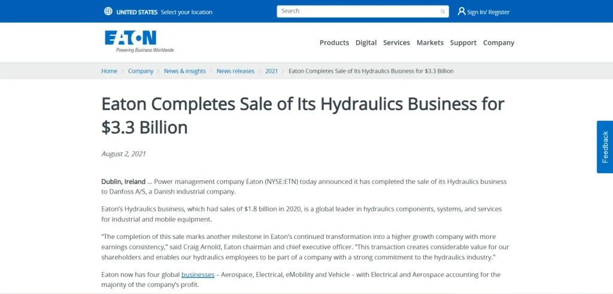Go to News & insights breadcrumb
The width and height of the screenshot is (613, 294).
185,71
